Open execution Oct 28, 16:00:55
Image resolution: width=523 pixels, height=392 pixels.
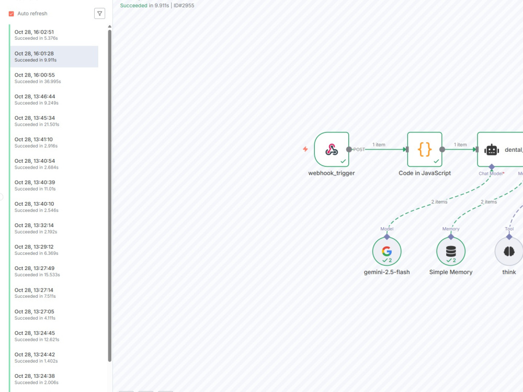(54, 78)
